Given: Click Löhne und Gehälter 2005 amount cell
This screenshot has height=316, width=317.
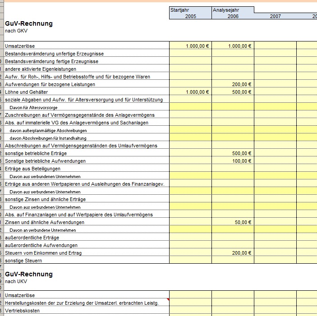Looking at the screenshot, I should coord(190,92).
